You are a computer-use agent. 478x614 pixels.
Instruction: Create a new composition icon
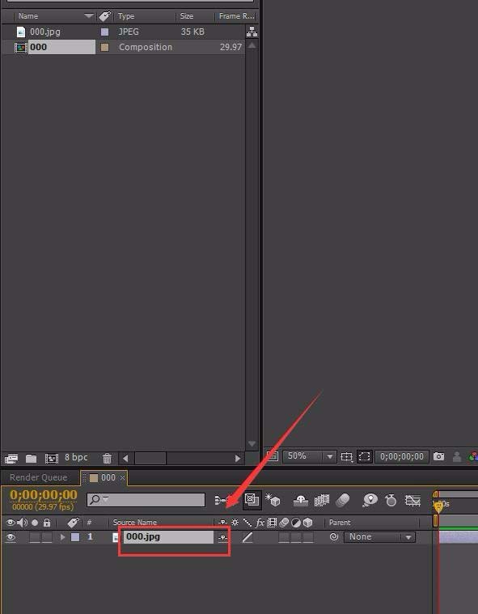click(51, 458)
